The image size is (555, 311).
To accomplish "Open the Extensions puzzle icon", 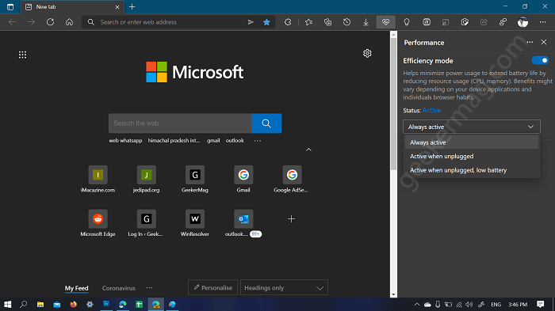I will tap(288, 22).
